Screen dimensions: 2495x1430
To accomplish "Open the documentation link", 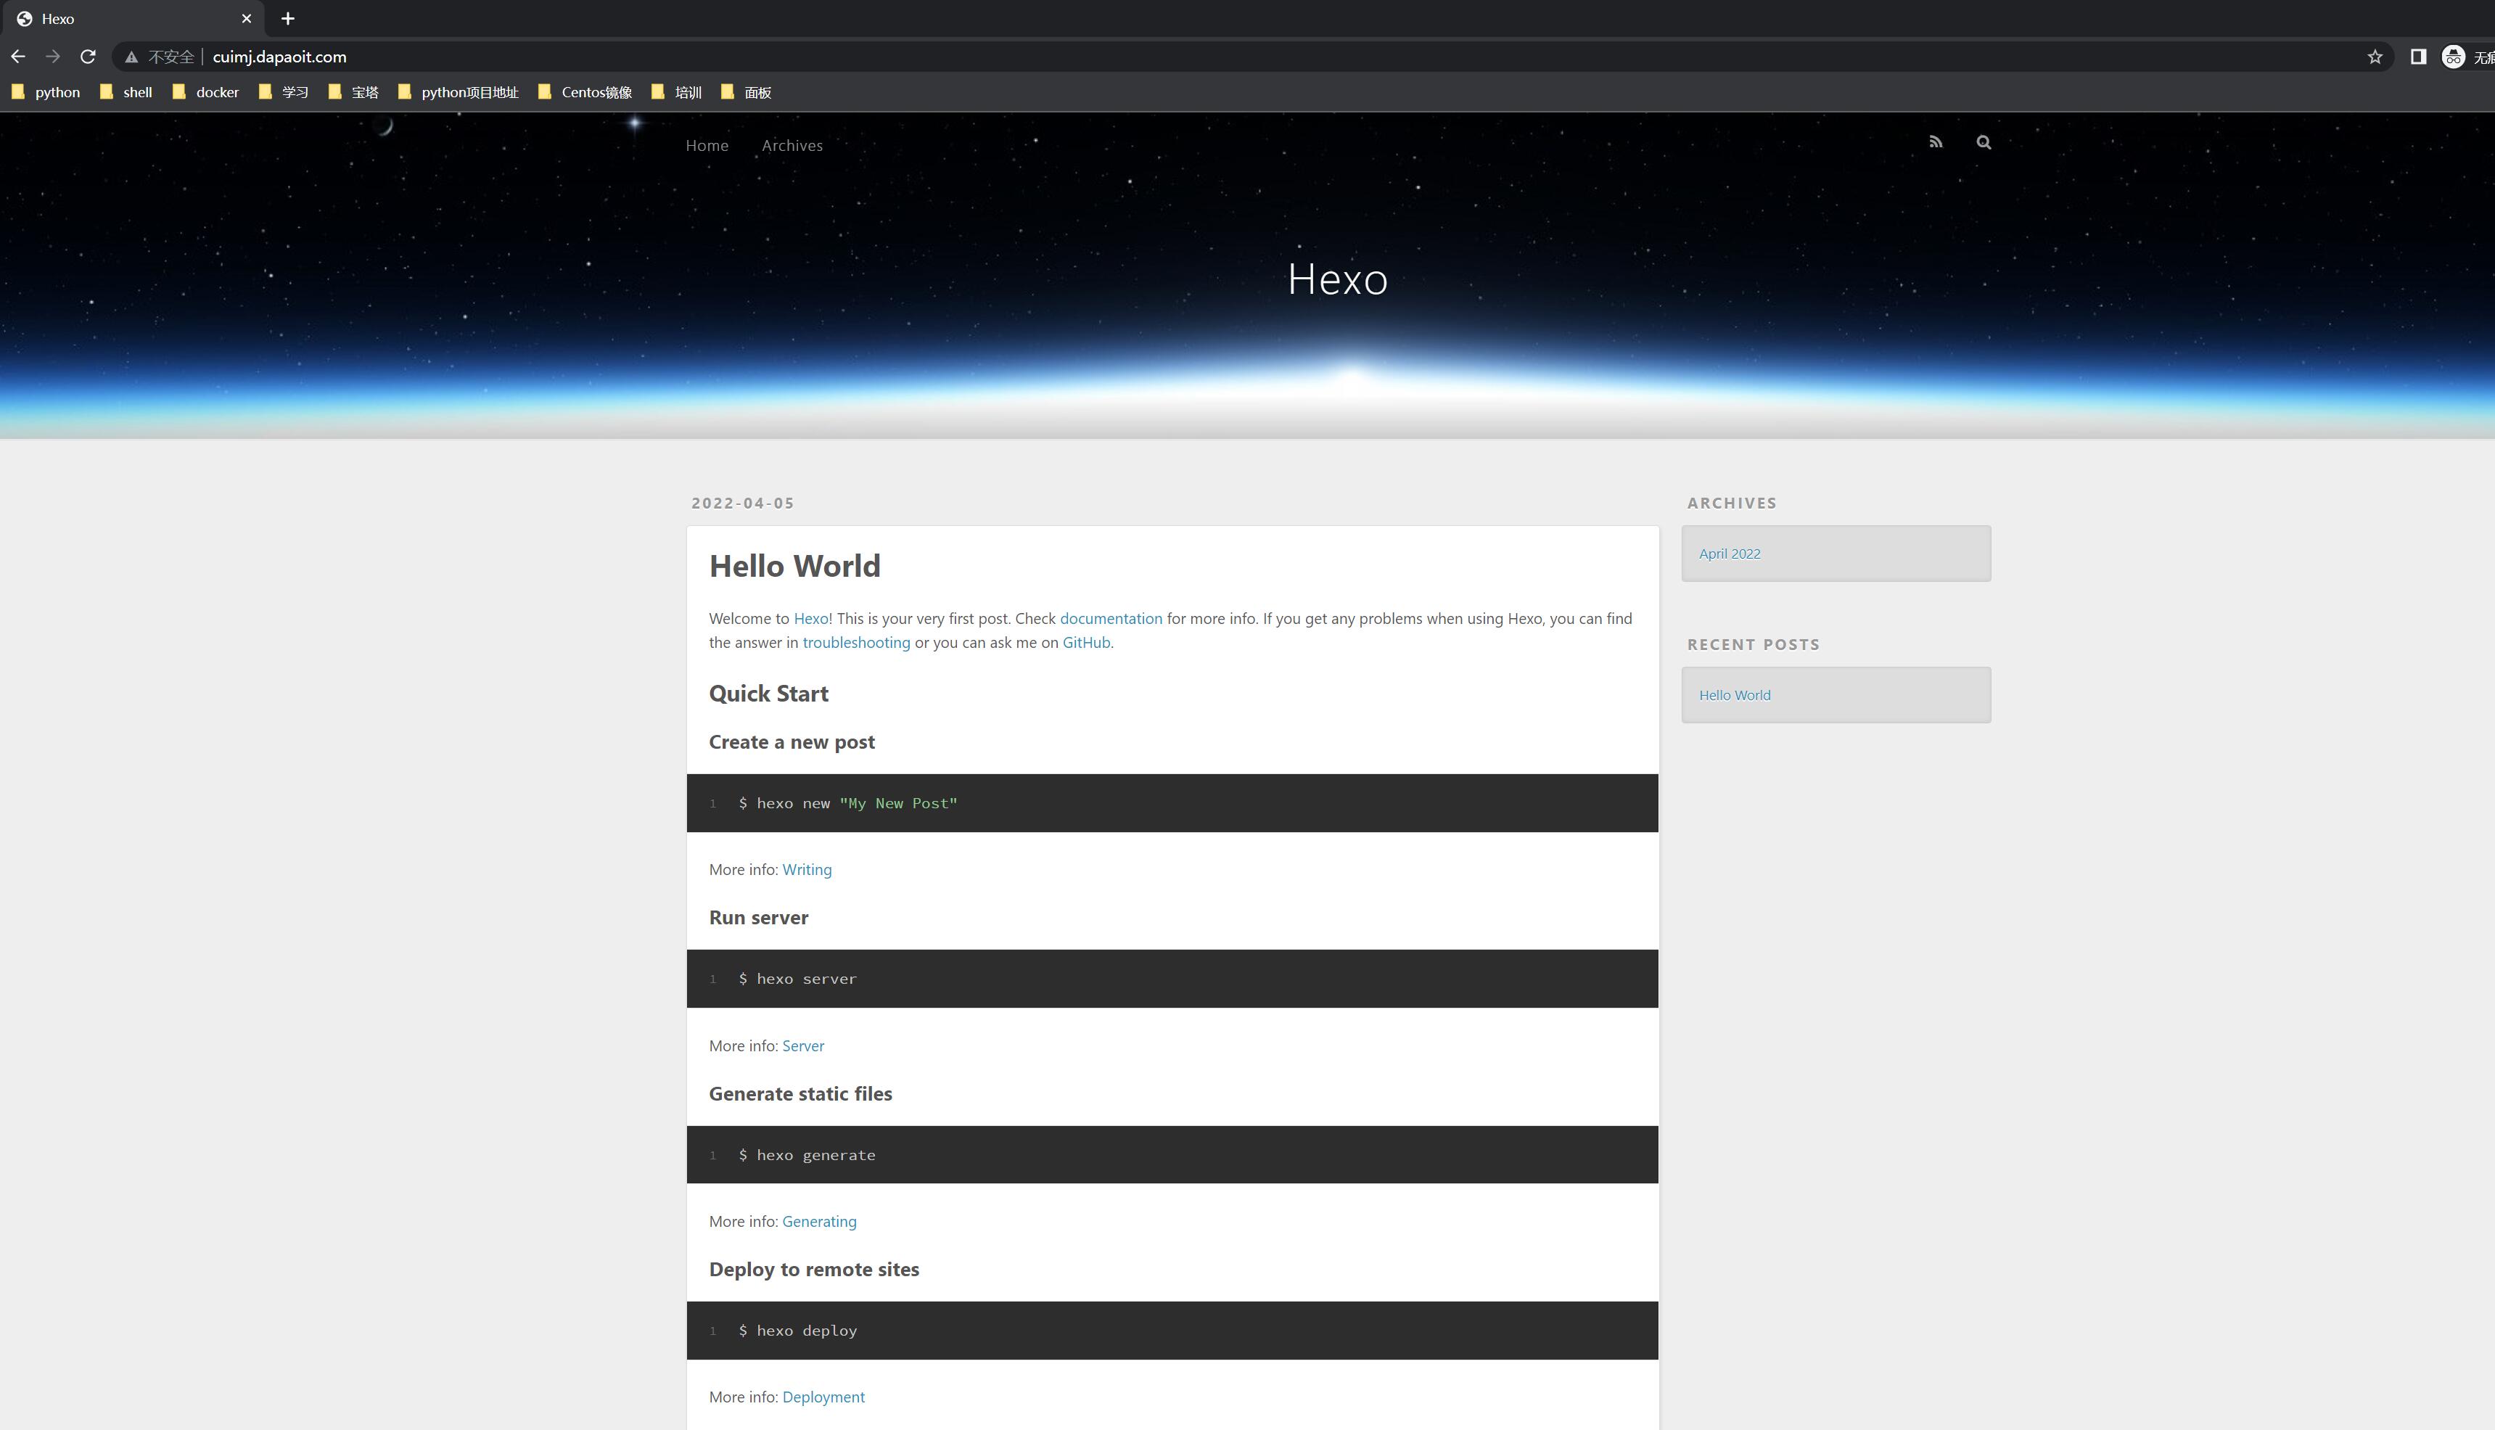I will (x=1111, y=619).
